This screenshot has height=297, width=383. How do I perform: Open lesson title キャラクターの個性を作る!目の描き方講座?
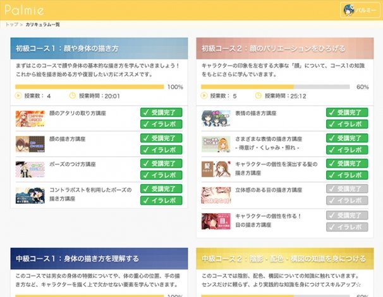268,220
